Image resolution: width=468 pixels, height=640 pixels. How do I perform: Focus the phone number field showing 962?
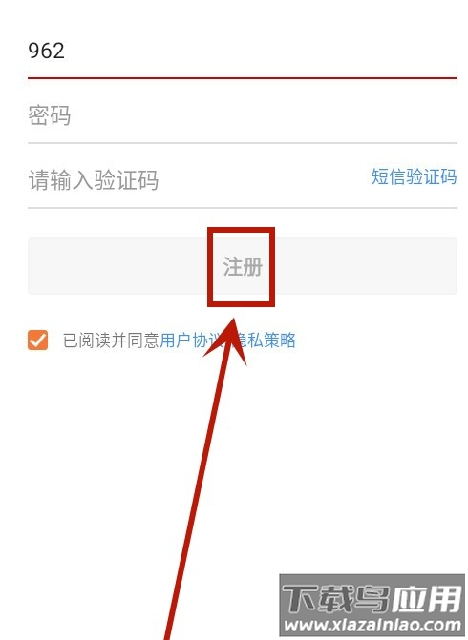tap(243, 51)
